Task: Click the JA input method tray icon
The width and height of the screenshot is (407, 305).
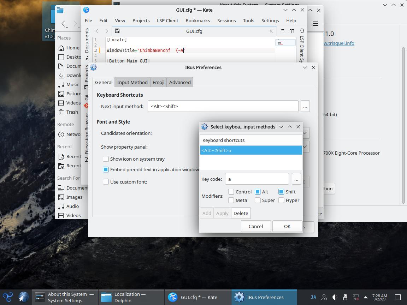Action: click(313, 297)
